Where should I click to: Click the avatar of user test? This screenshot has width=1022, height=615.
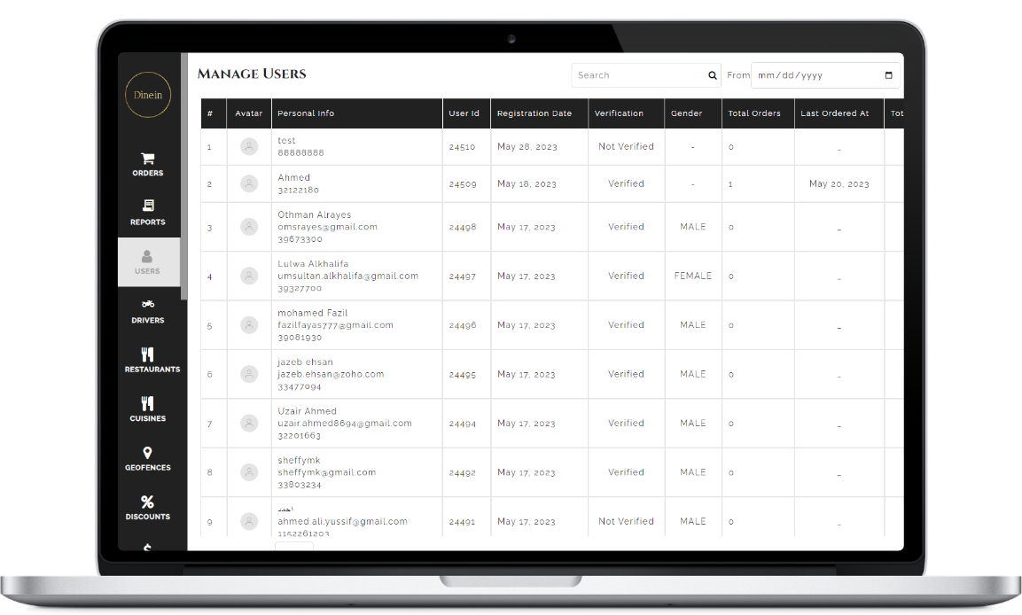pyautogui.click(x=249, y=147)
